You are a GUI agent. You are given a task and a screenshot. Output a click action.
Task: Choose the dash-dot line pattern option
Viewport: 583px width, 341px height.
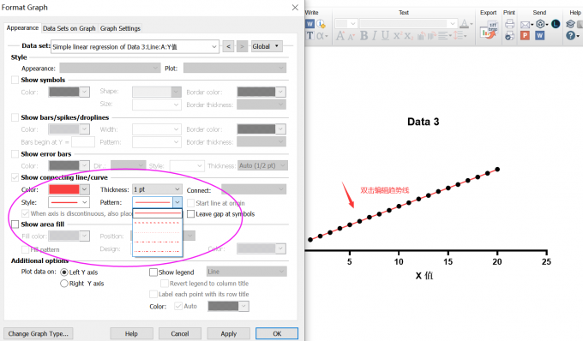click(x=157, y=242)
